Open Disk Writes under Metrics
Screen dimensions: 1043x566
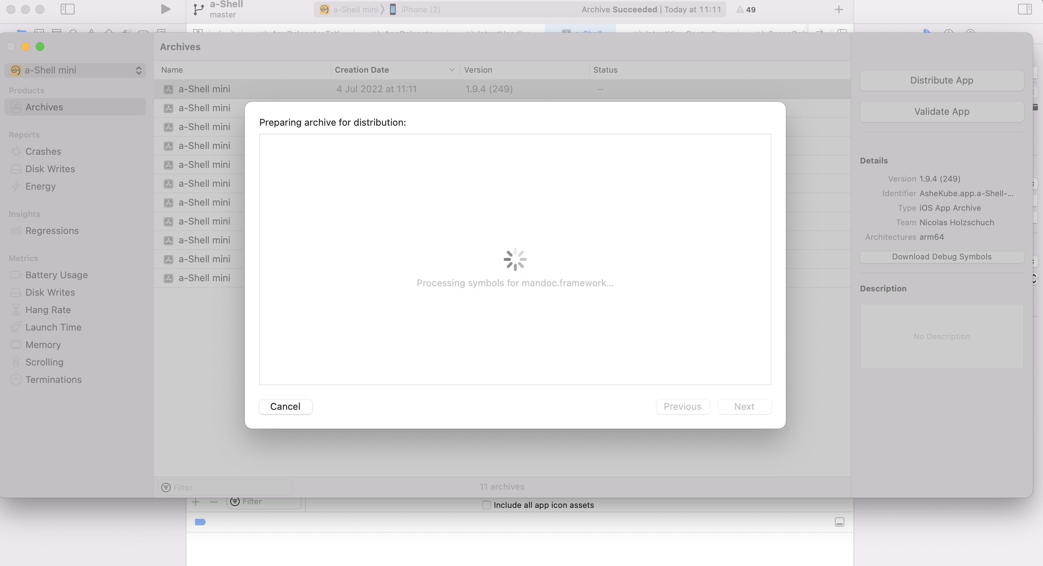coord(50,292)
